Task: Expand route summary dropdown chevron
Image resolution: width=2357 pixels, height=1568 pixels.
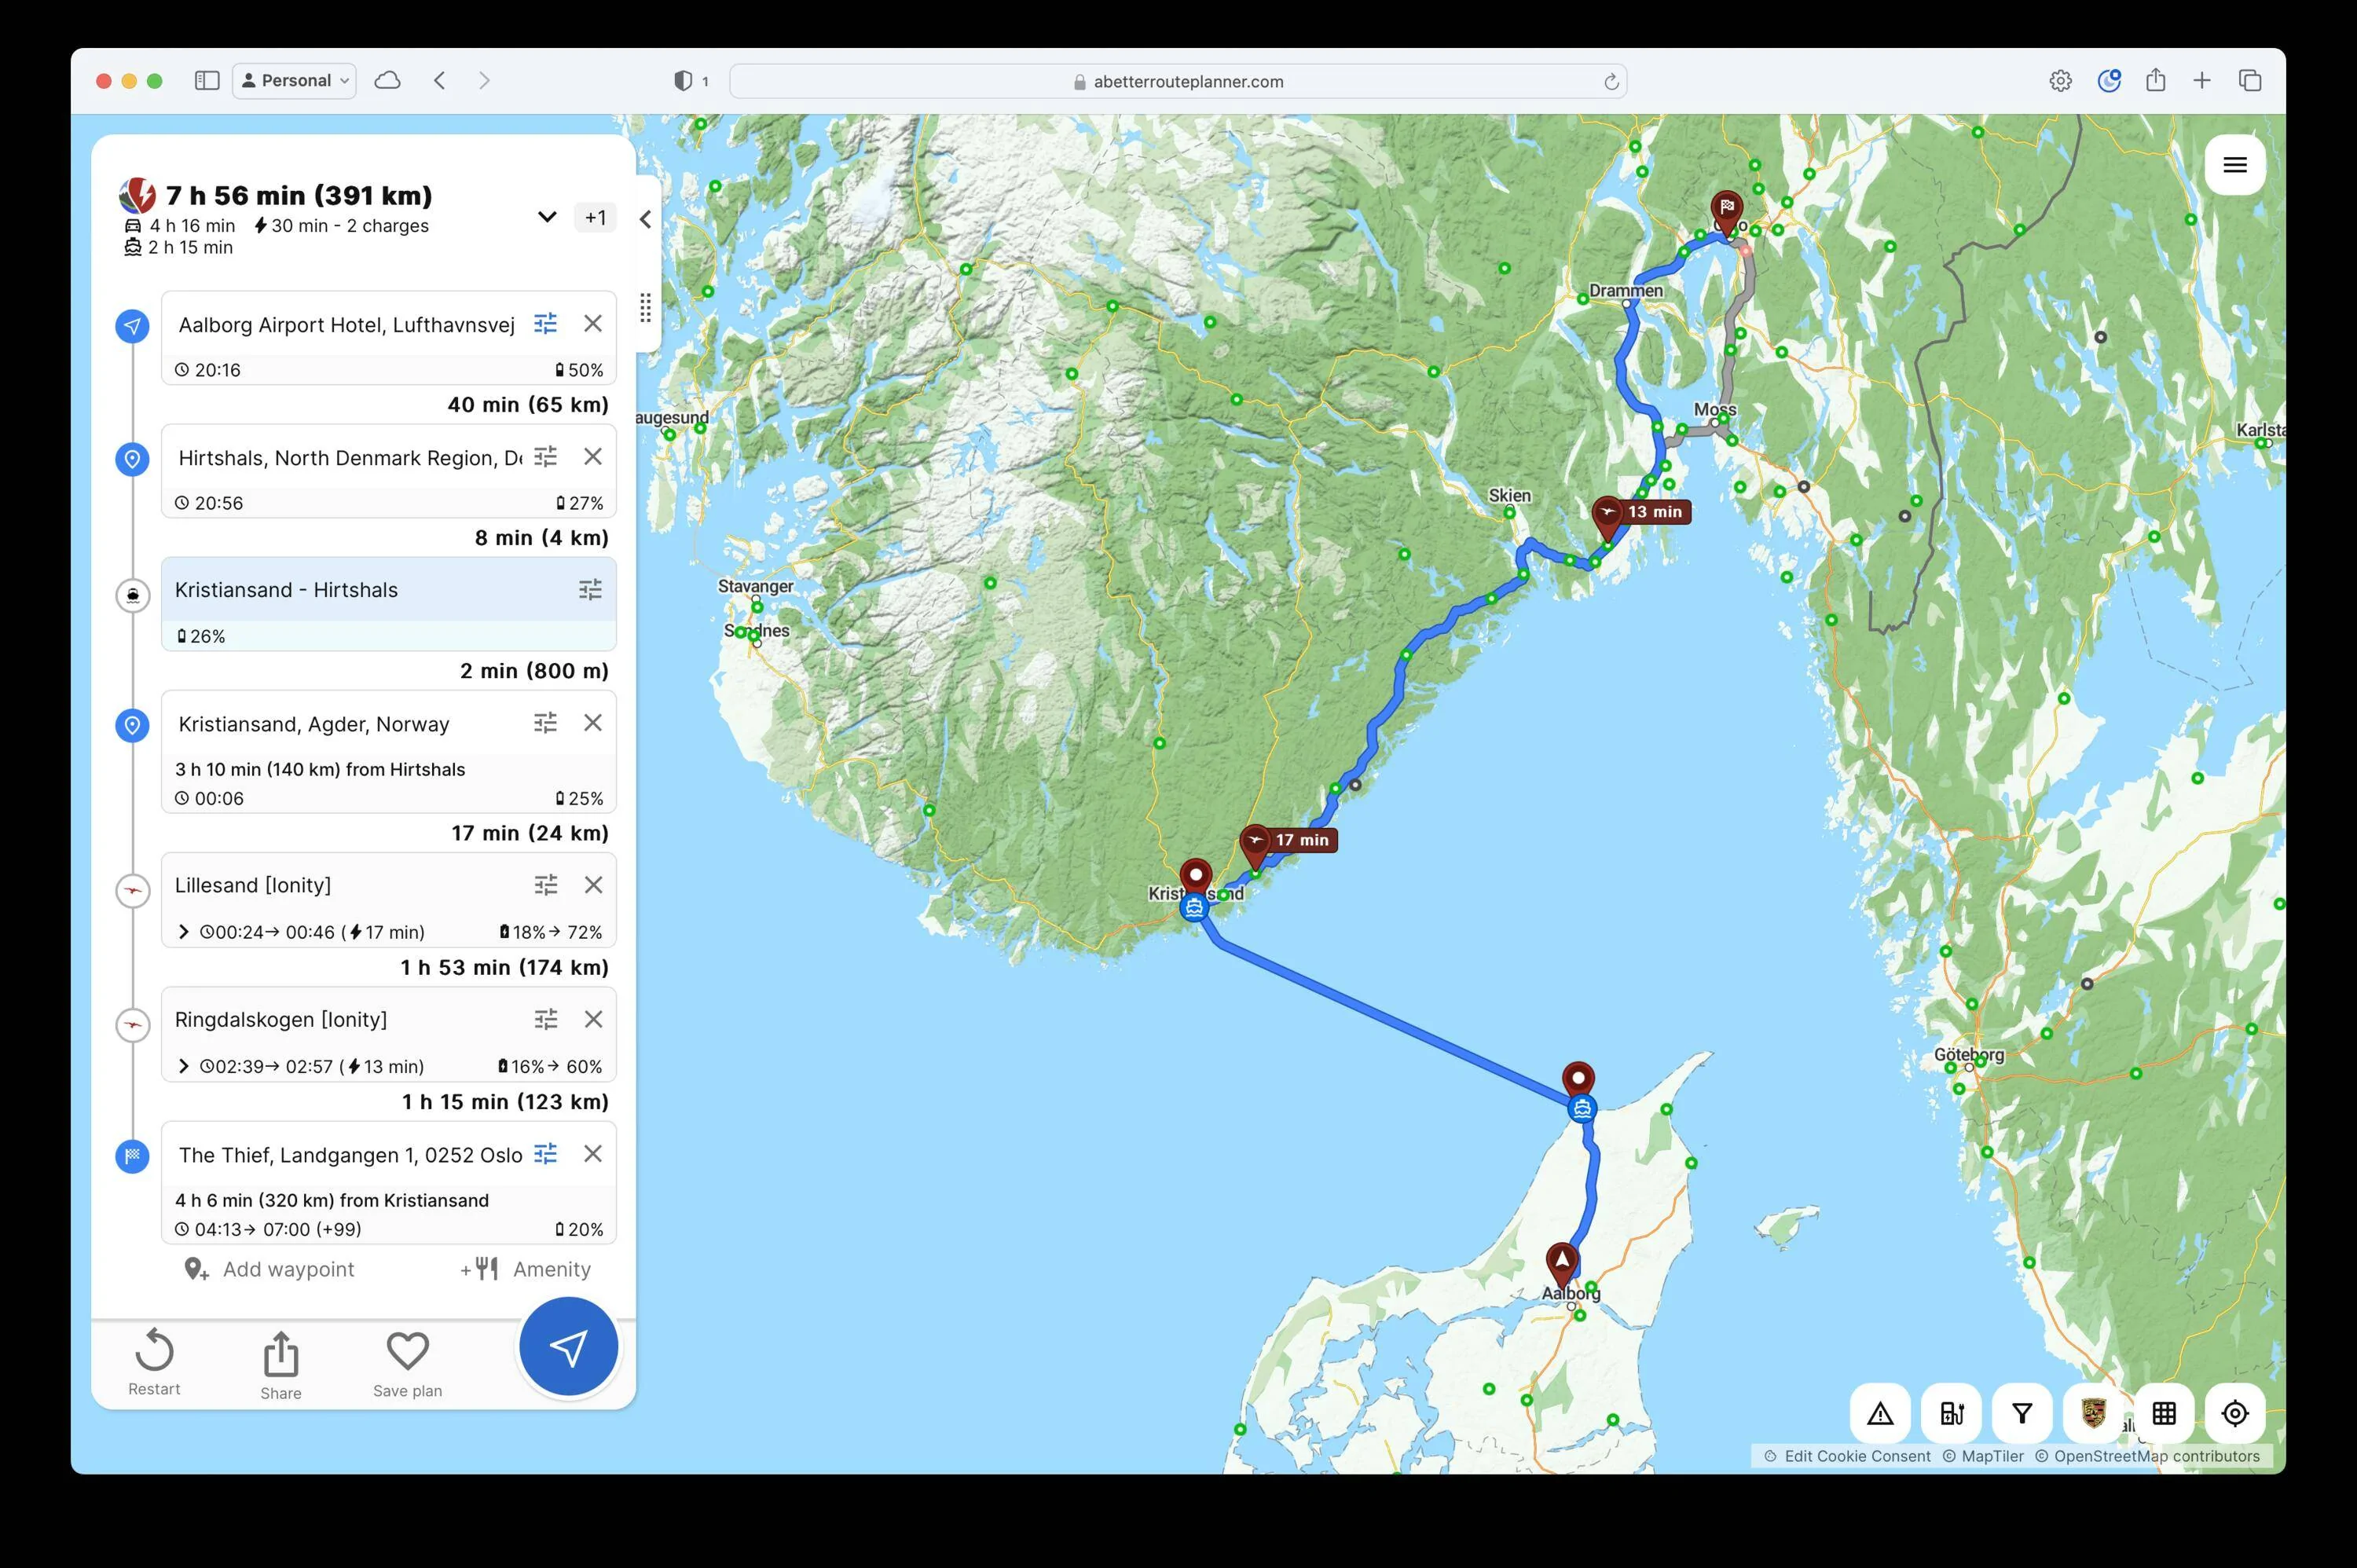Action: click(547, 217)
